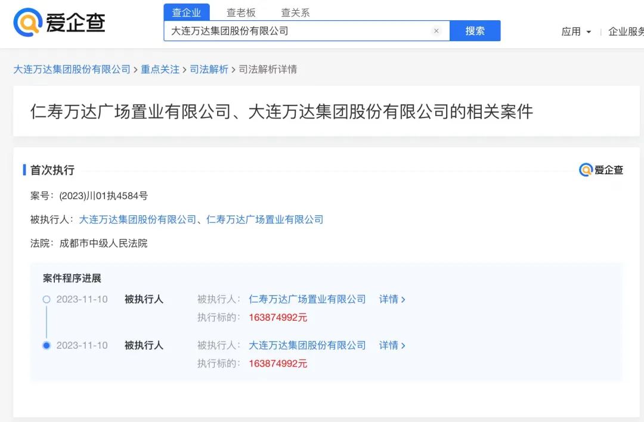644x422 pixels.
Task: Select the 司法解析详情 breadcrumb text
Action: 268,69
